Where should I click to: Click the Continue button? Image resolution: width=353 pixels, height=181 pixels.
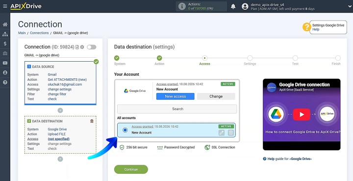click(x=131, y=169)
